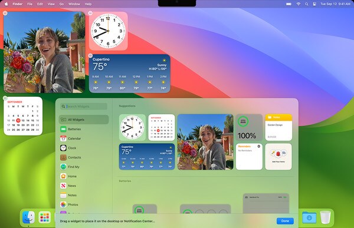Add the suggested September calendar widget

162,127
